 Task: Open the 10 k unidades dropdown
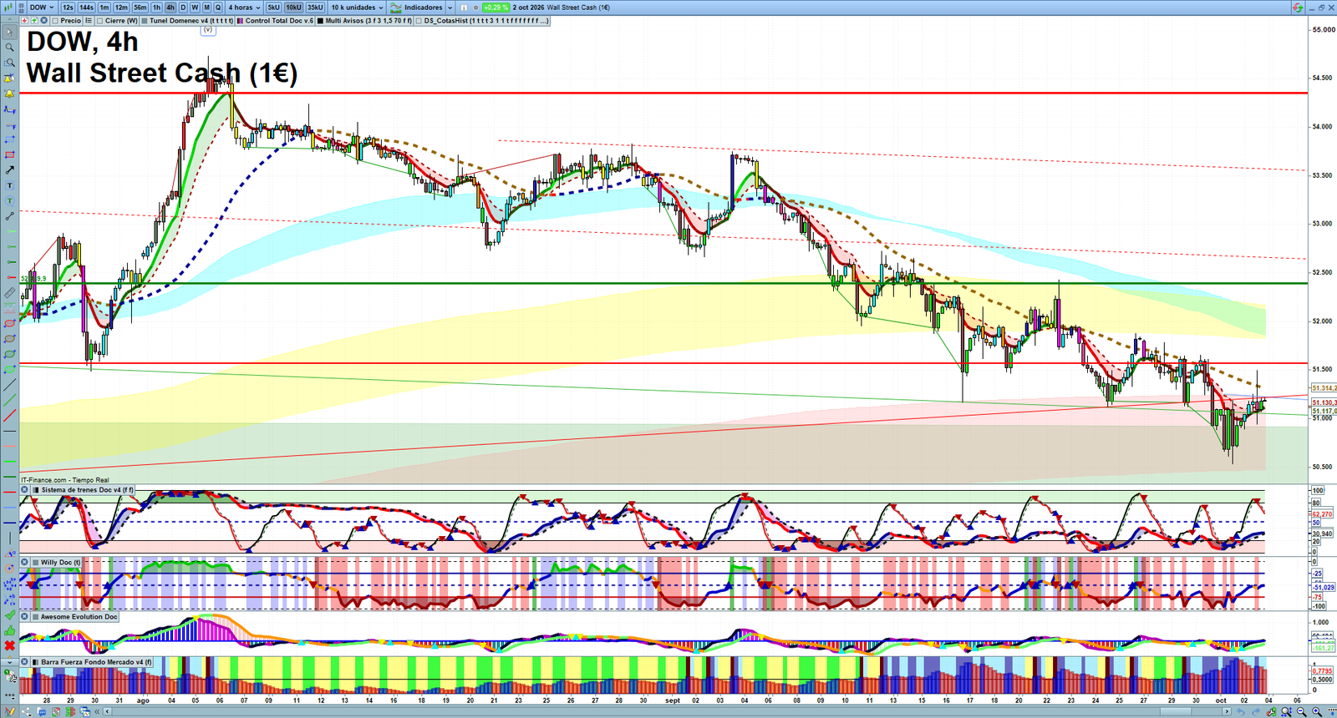coord(357,8)
